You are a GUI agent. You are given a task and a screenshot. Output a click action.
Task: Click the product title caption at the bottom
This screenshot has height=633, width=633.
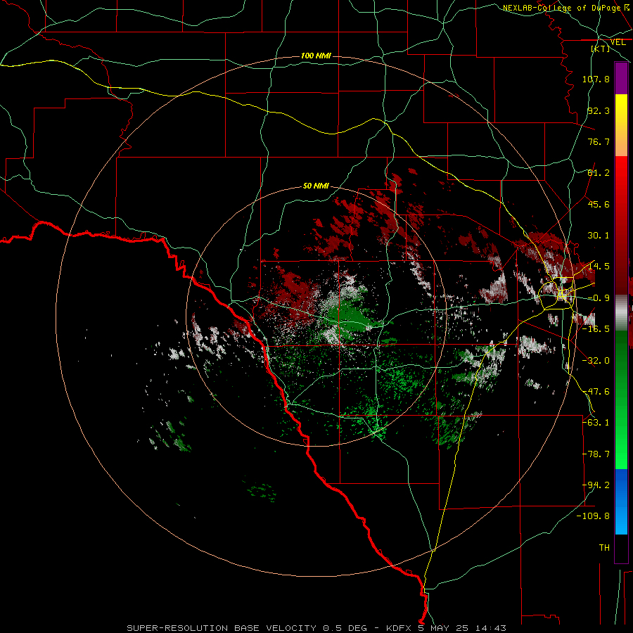pos(316,628)
